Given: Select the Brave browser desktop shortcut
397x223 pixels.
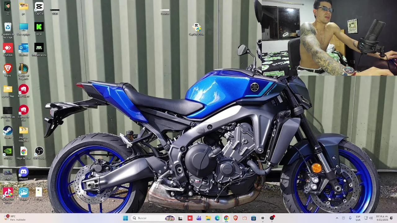Looking at the screenshot, I should click(8, 70).
